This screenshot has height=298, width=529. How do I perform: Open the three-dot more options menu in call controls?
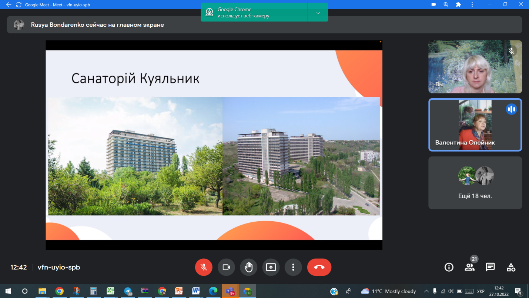tap(293, 267)
